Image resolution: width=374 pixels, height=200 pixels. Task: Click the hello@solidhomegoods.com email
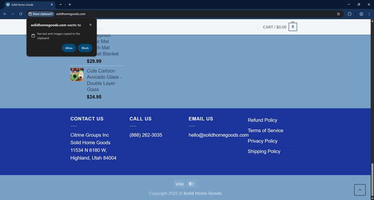pos(219,135)
